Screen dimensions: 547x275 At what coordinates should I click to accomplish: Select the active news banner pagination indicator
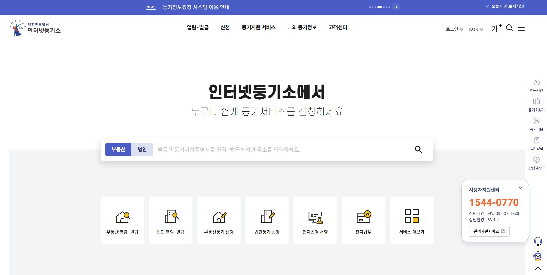point(380,7)
